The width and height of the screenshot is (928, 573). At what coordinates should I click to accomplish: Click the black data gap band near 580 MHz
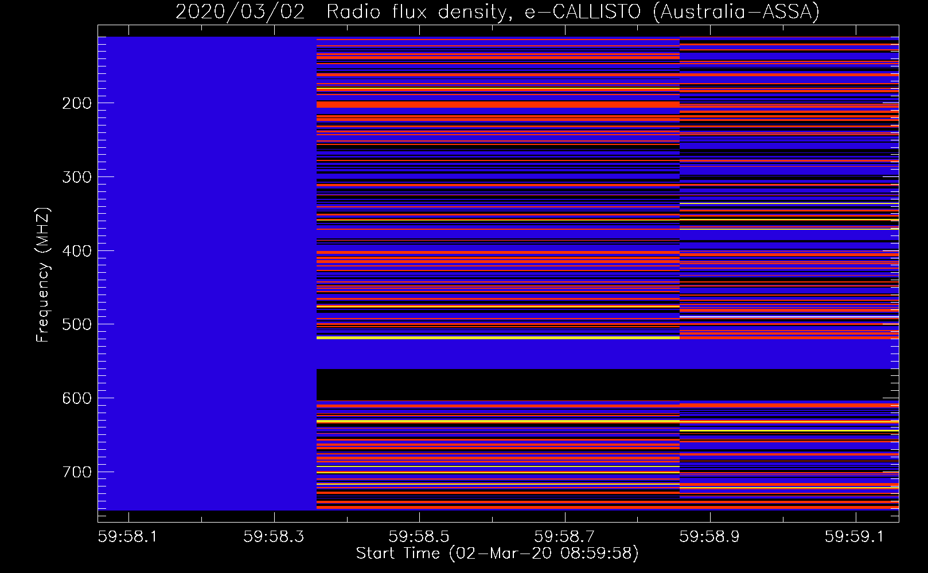pyautogui.click(x=607, y=384)
